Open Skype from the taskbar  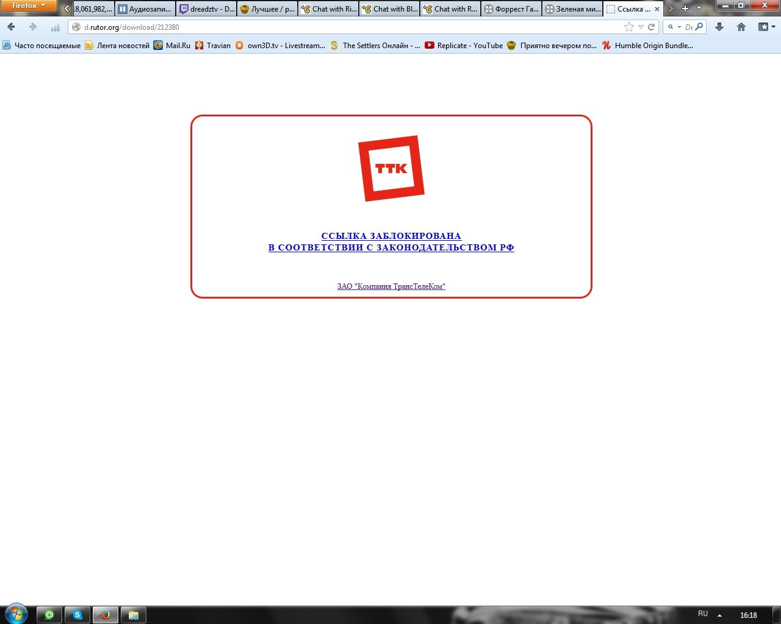pos(77,615)
